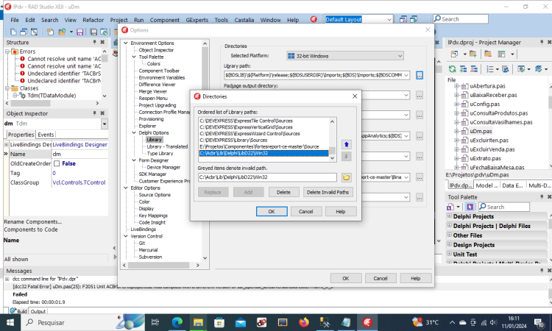Select Type Library in Options tree

[160, 154]
